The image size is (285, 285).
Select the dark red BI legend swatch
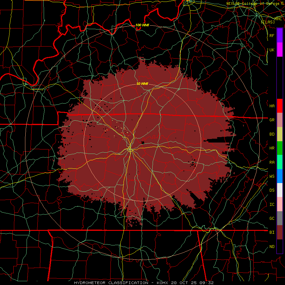click(280, 232)
